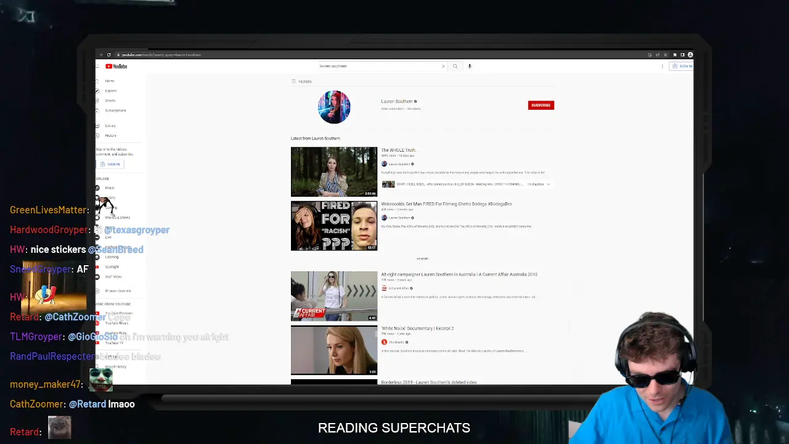Click the magnifying glass search button
The image size is (789, 444).
coord(455,66)
